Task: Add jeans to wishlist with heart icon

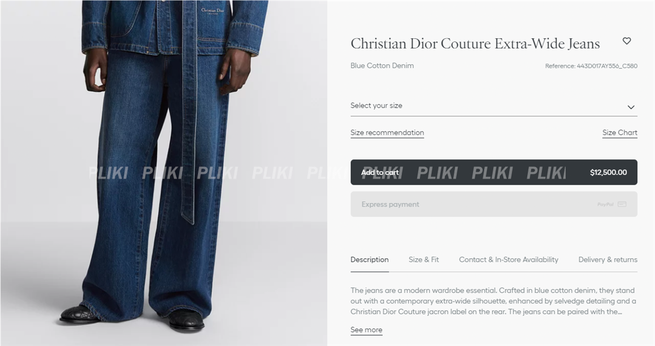Action: (x=626, y=41)
